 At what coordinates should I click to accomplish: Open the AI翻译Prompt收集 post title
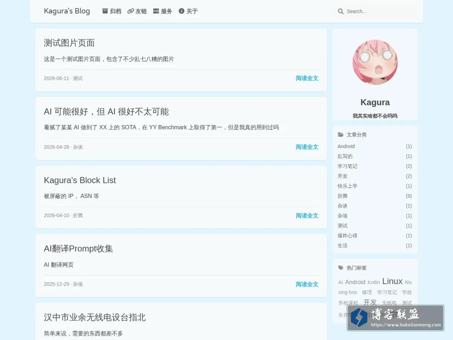pos(79,249)
